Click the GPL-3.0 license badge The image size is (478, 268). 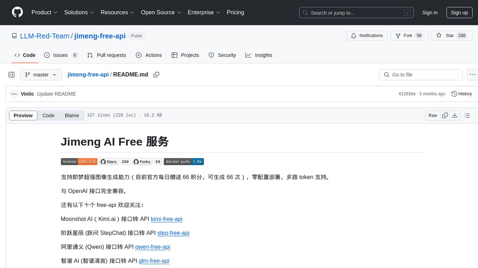pos(79,162)
